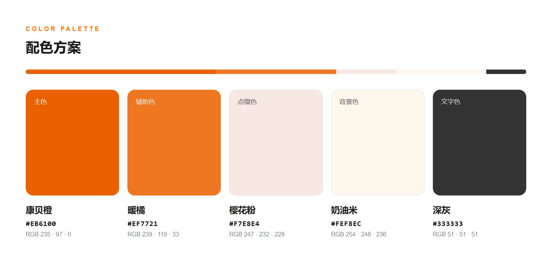The width and height of the screenshot is (552, 276).
Task: Click the color name 樱花粉
Action: click(x=243, y=210)
